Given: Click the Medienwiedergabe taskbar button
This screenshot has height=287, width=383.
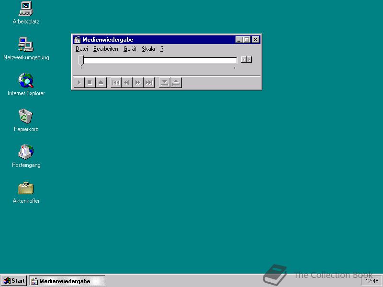Looking at the screenshot, I should (67, 281).
